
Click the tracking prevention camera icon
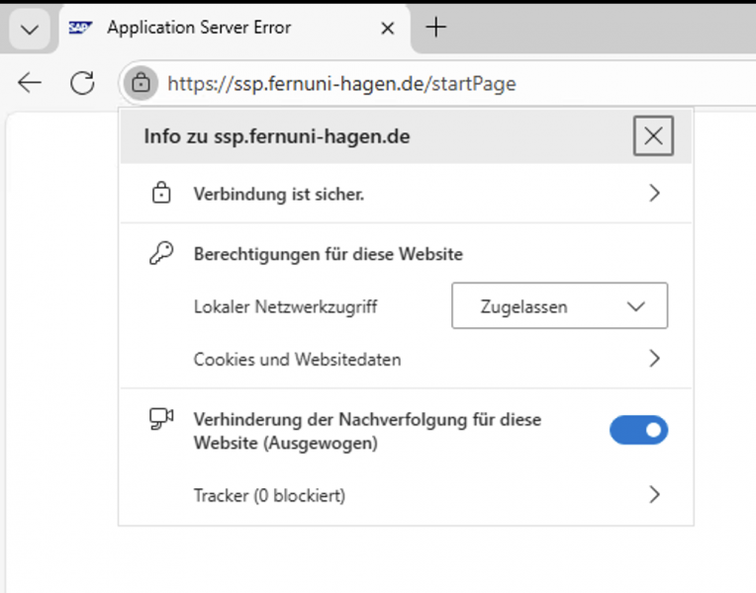(x=160, y=420)
